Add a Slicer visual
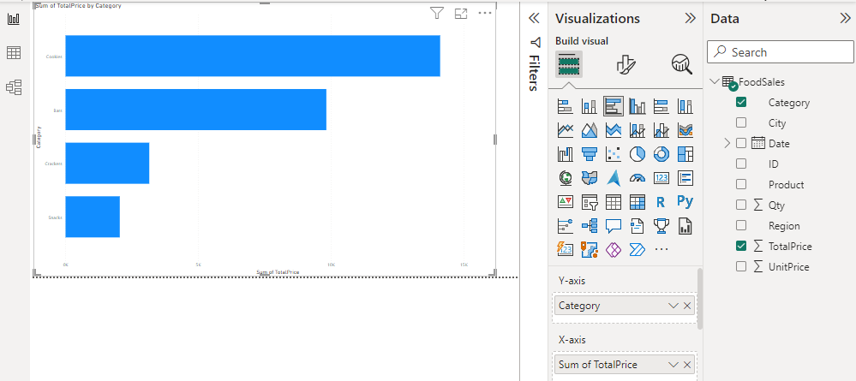 pos(589,202)
